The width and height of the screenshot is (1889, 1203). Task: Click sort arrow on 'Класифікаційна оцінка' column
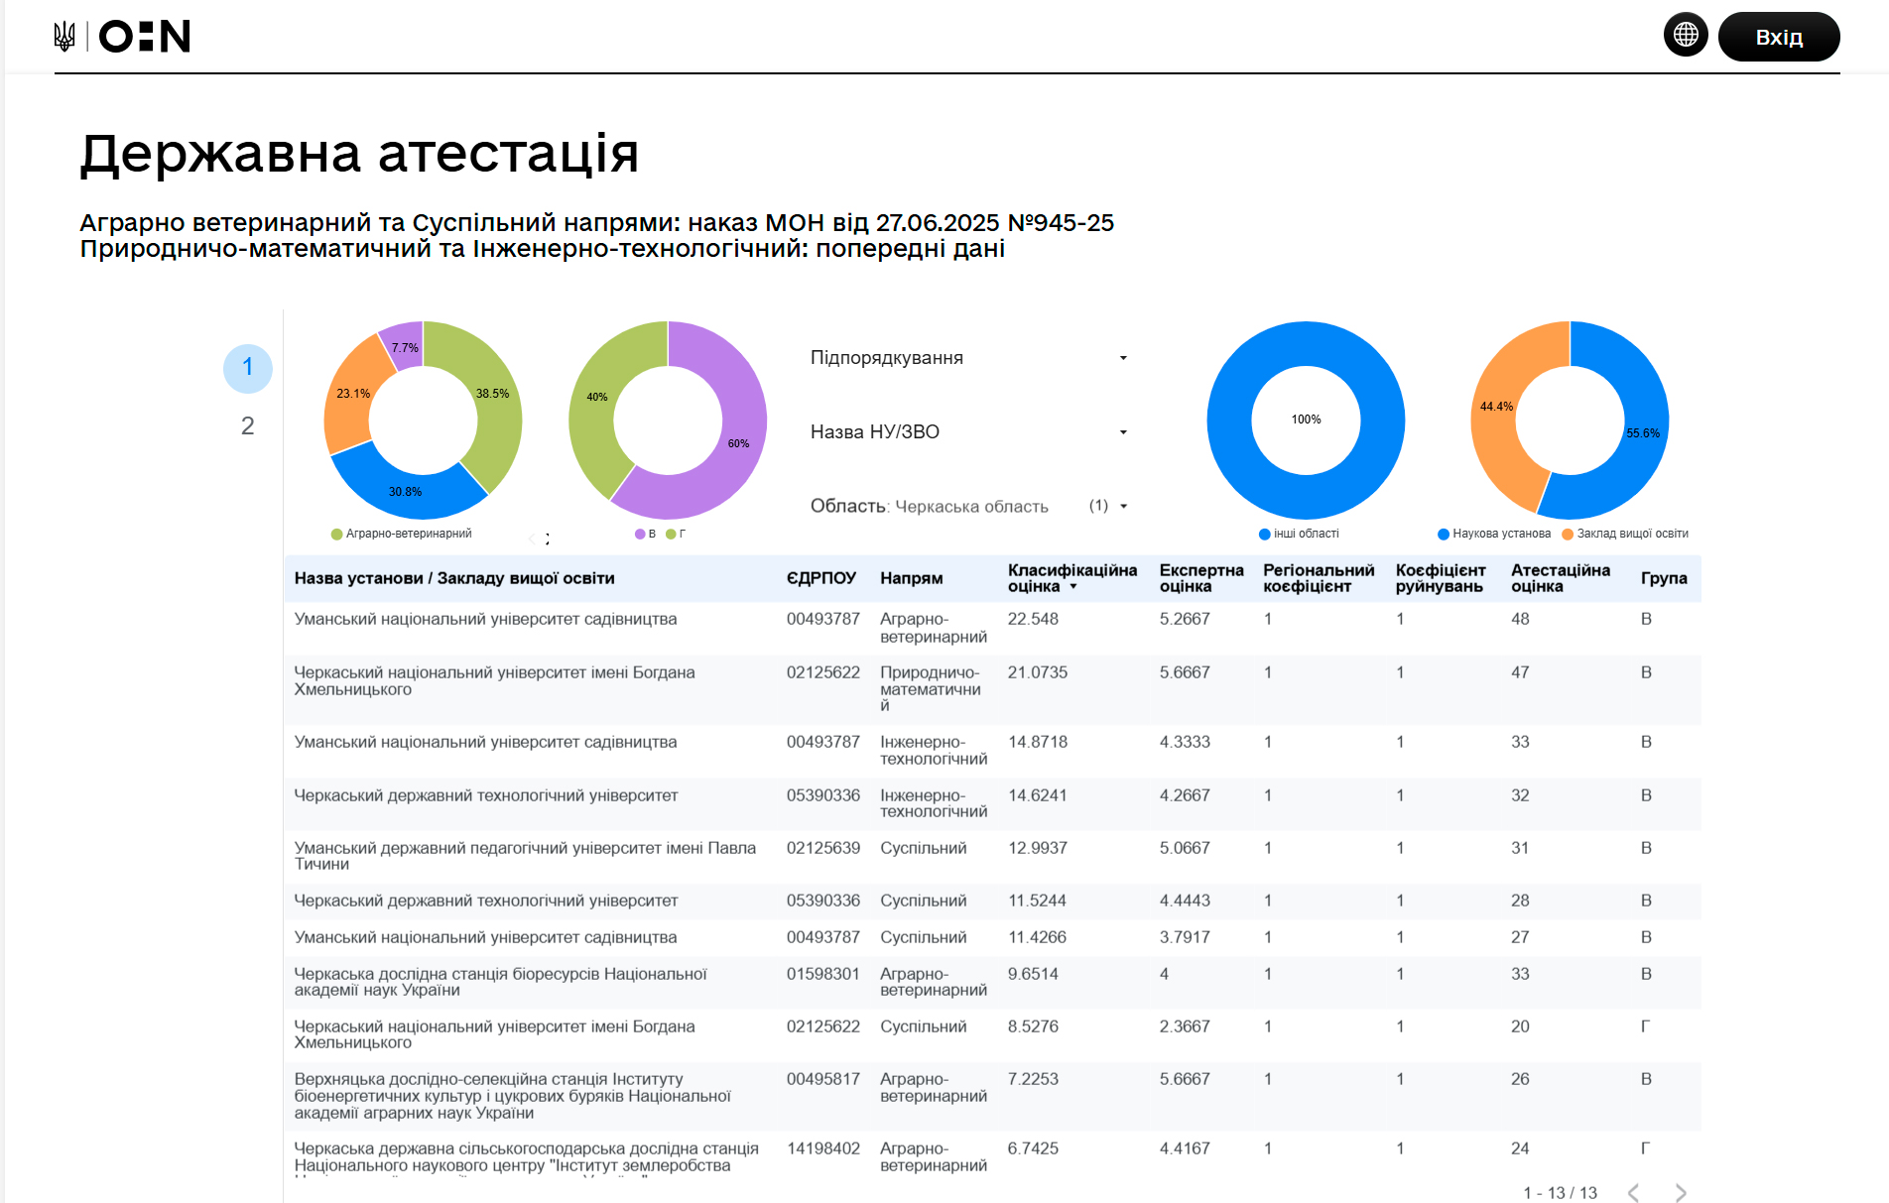click(x=1073, y=587)
